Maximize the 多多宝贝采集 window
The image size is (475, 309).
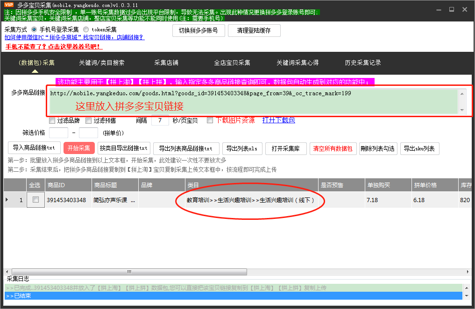pyautogui.click(x=451, y=9)
